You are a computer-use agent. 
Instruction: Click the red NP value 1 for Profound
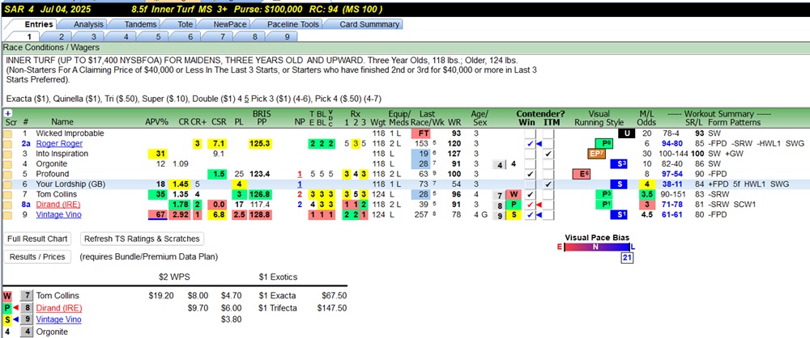click(x=299, y=174)
